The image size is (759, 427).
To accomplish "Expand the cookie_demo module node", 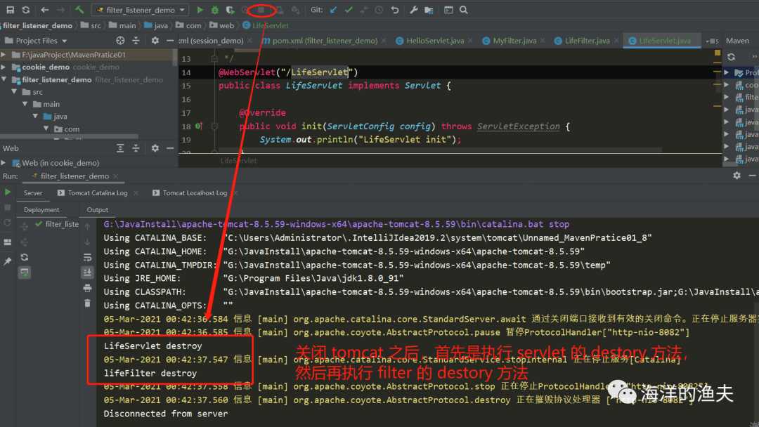I will (x=4, y=67).
